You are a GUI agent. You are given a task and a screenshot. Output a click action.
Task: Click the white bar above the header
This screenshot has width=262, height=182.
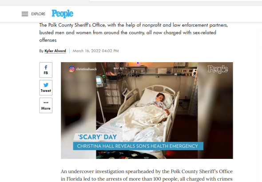pyautogui.click(x=175, y=1)
